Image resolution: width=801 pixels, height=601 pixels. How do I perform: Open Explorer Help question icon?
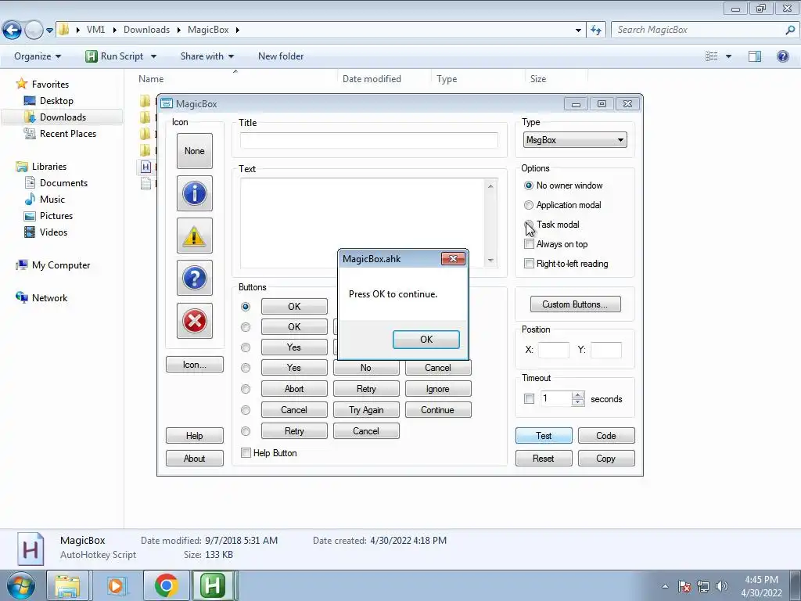(x=782, y=56)
